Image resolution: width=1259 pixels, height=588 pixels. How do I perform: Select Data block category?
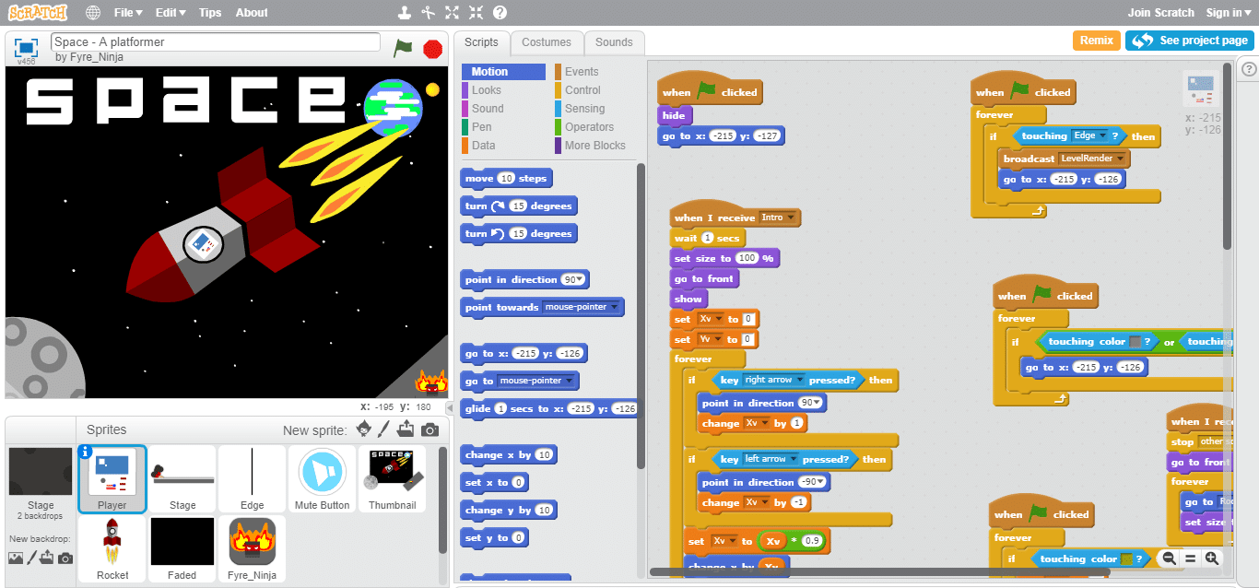(483, 146)
